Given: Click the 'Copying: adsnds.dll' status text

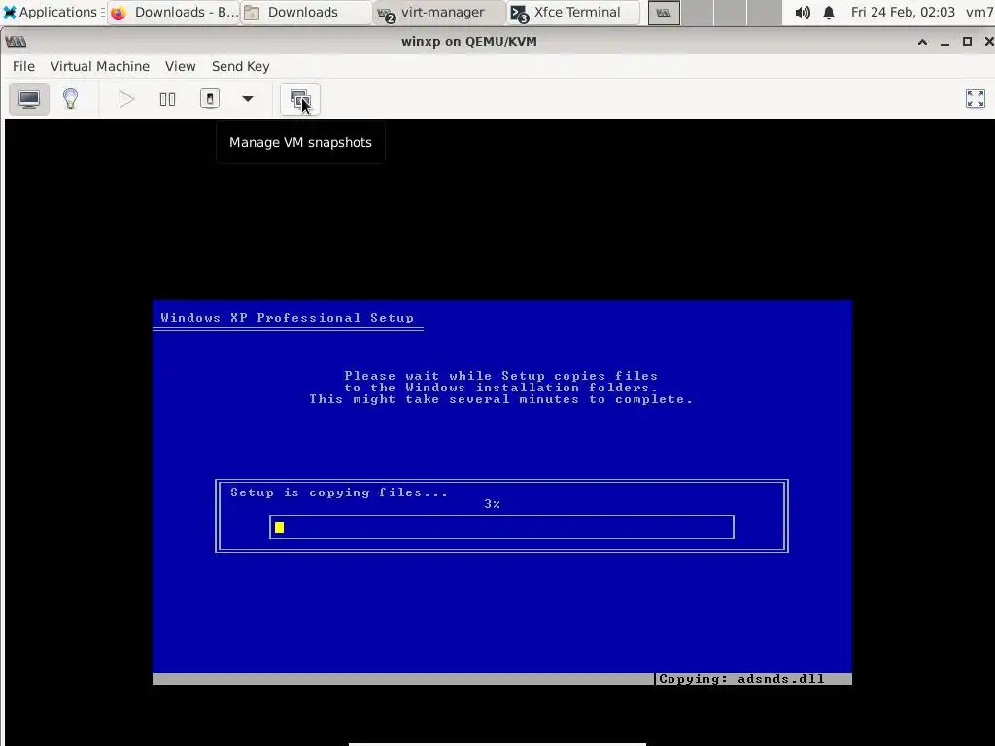Looking at the screenshot, I should click(741, 679).
